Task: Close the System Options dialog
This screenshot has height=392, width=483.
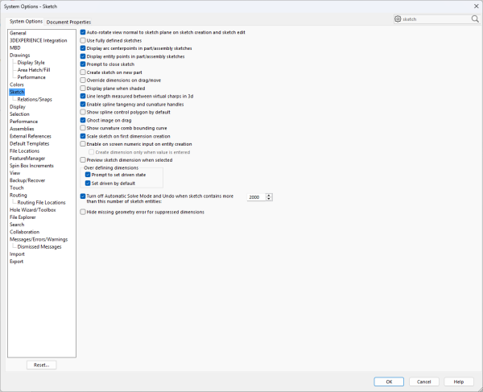Action: [473, 6]
